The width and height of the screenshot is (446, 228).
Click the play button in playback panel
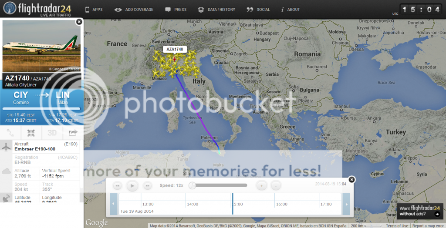pos(132,186)
